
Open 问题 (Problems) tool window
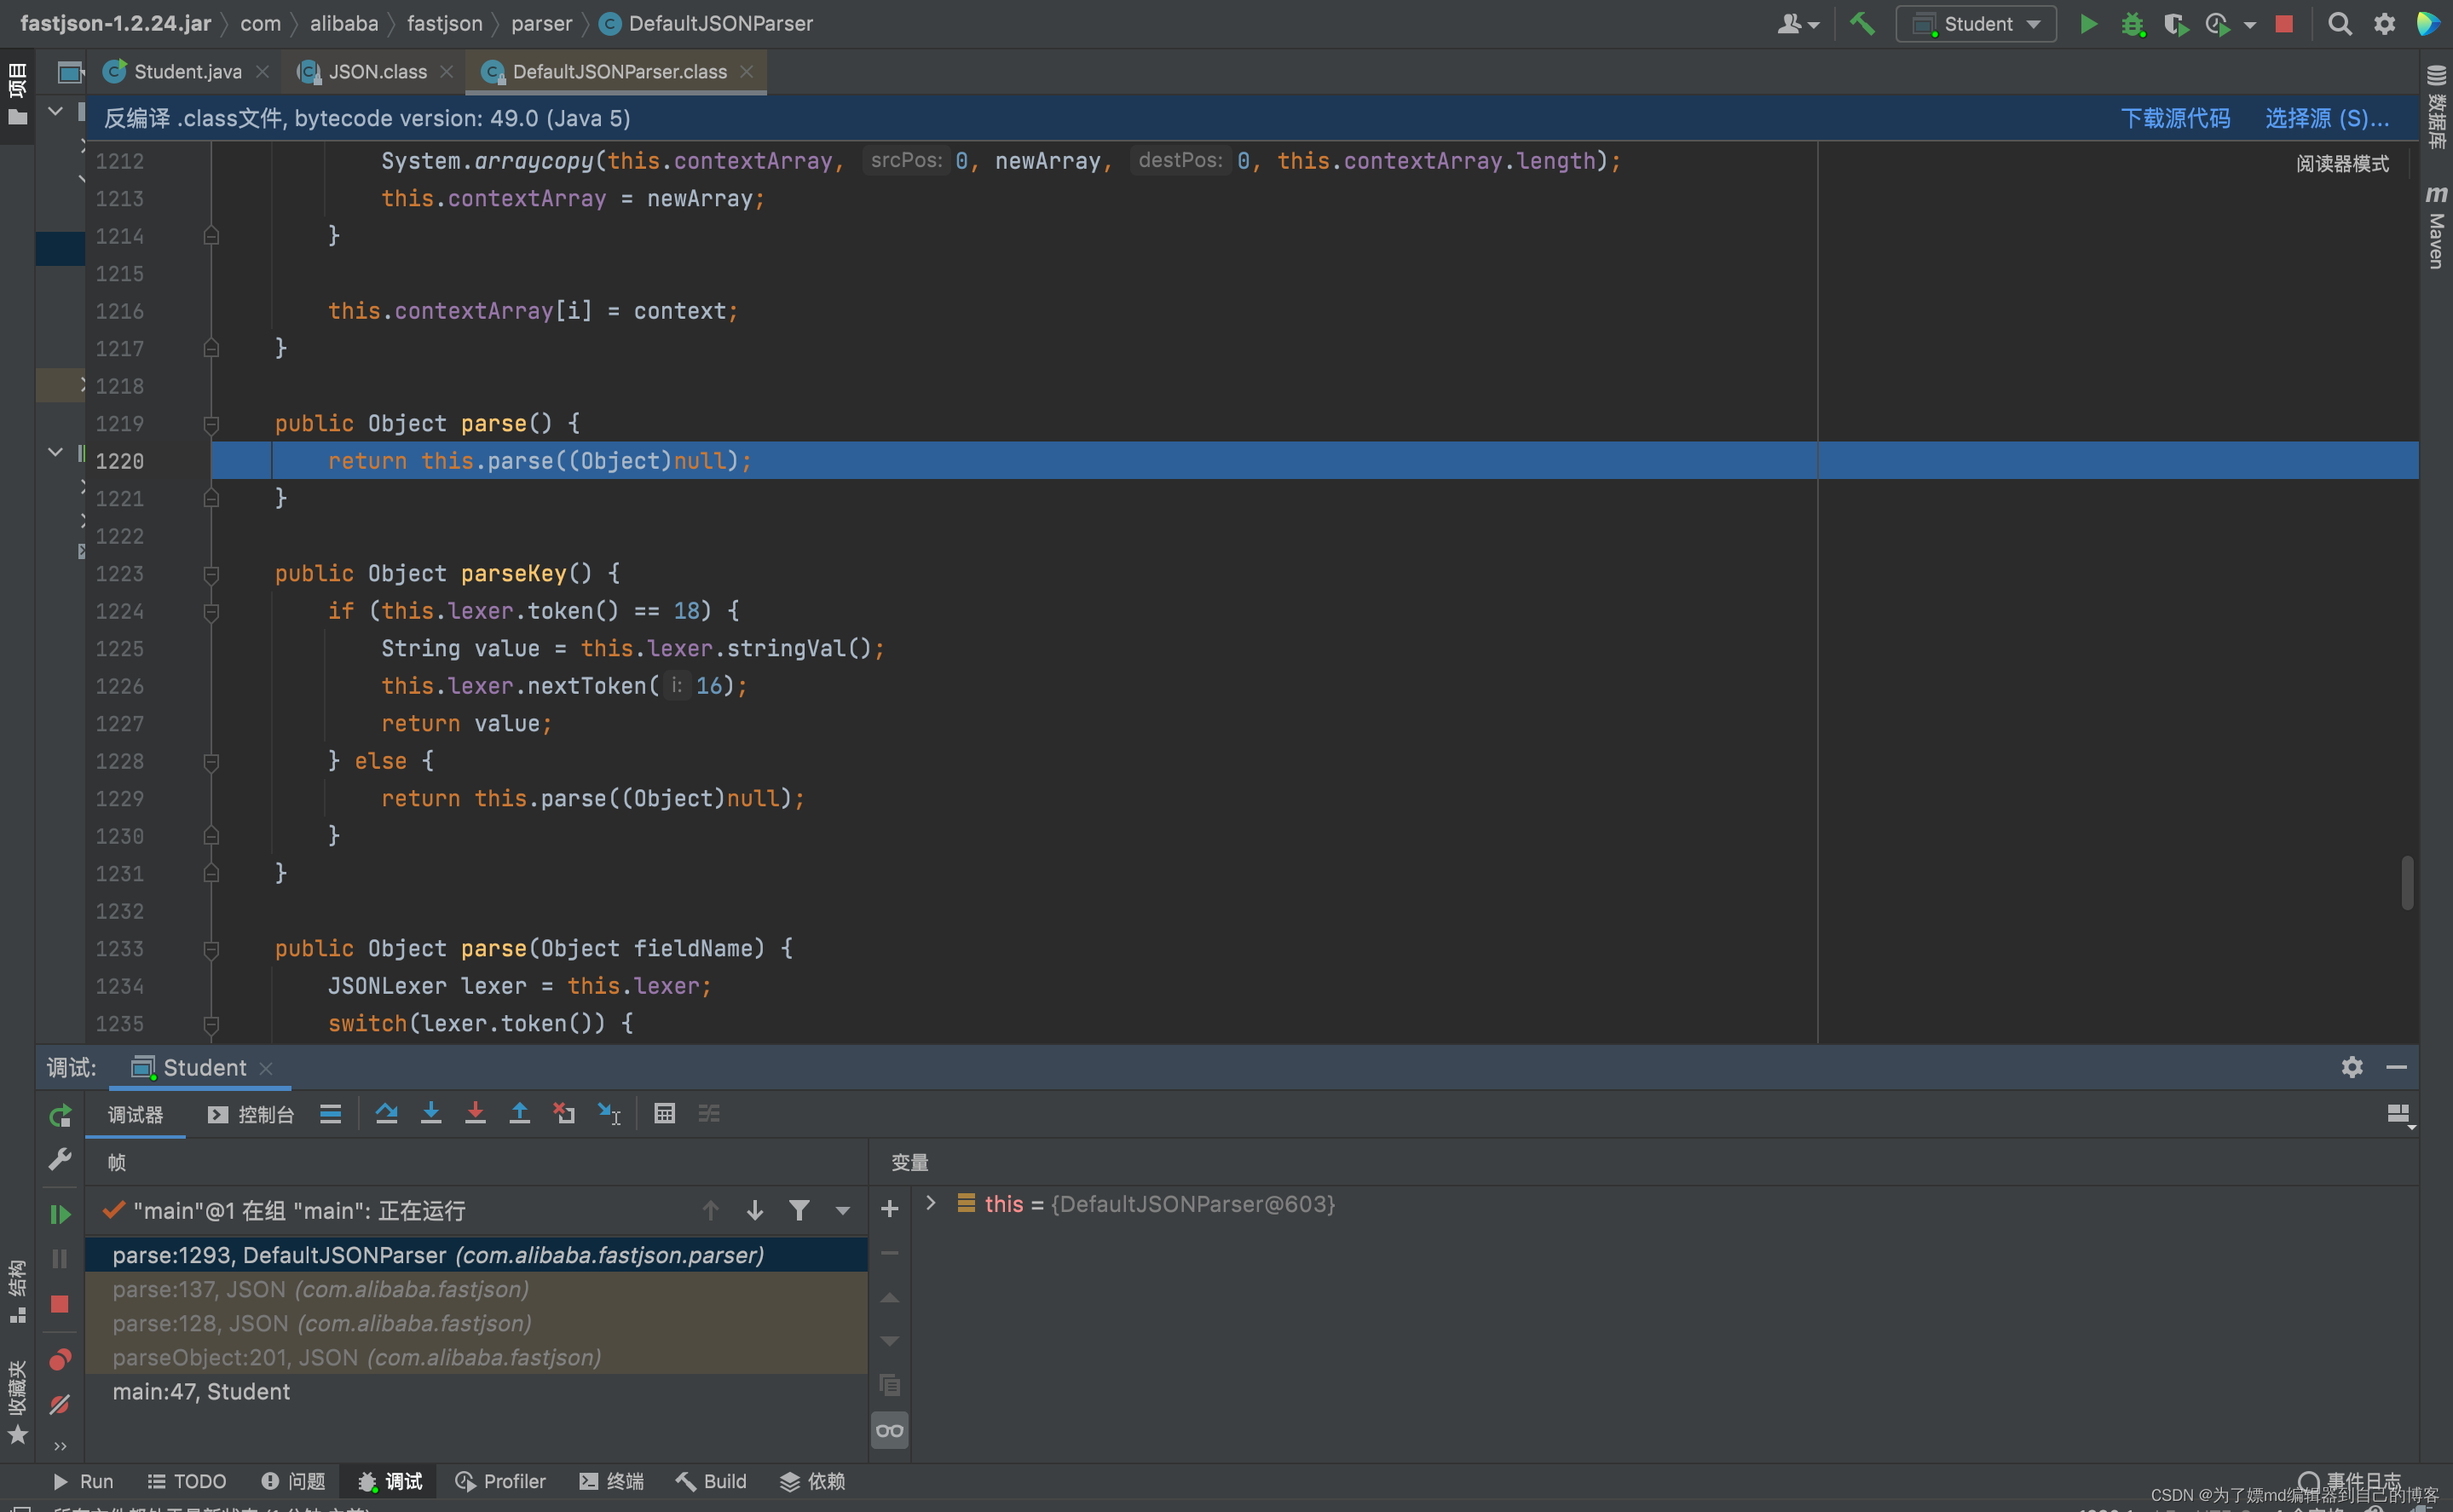[x=293, y=1481]
